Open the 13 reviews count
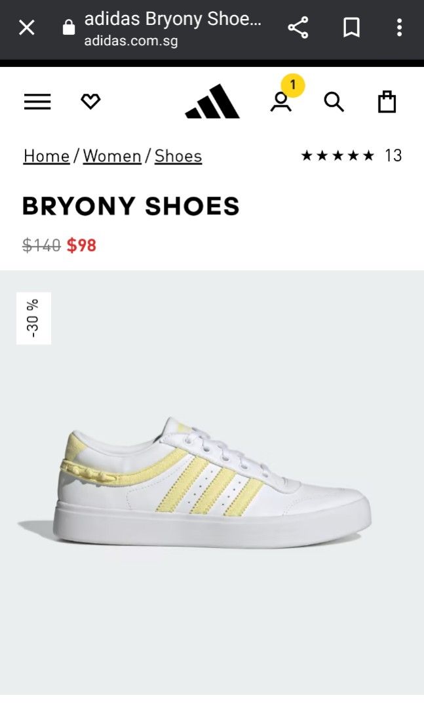The image size is (424, 708). (393, 156)
